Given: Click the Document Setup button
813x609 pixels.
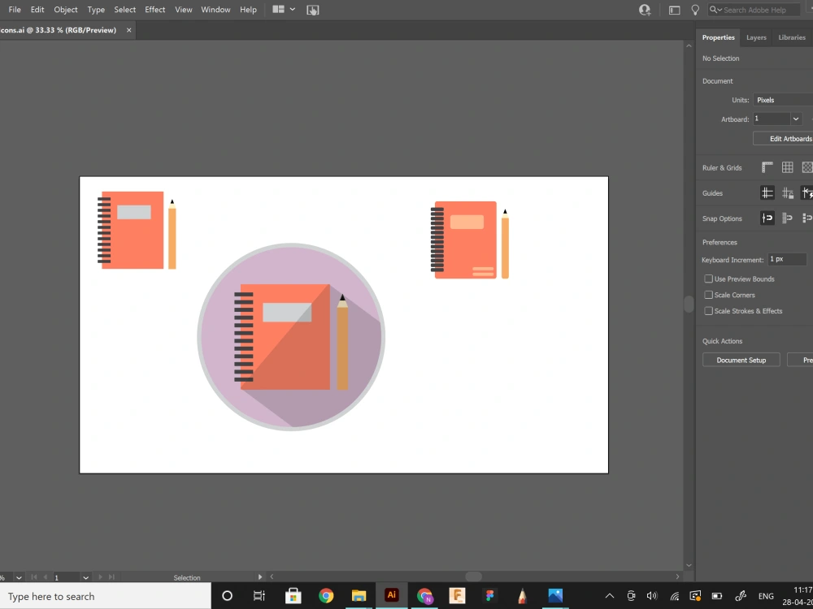Looking at the screenshot, I should 741,360.
